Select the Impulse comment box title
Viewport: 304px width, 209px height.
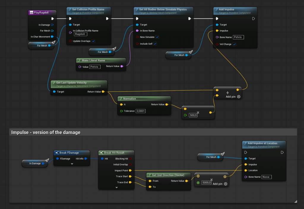[46, 132]
